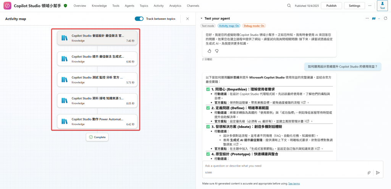Open the search magnifier icon
The width and height of the screenshot is (391, 189).
pos(289,5)
